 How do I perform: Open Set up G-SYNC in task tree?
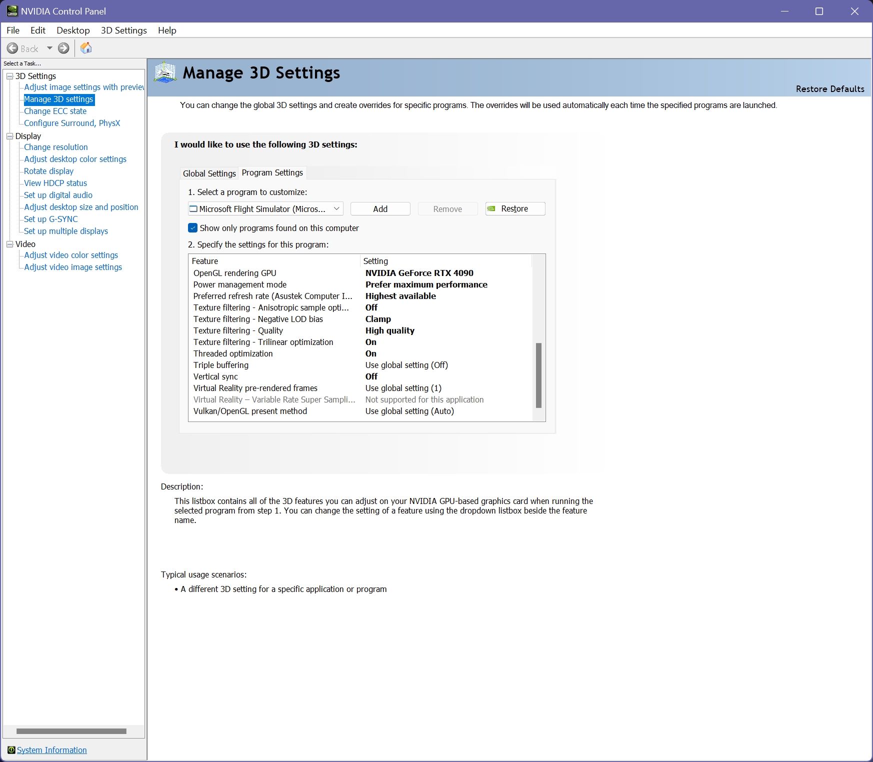click(51, 219)
